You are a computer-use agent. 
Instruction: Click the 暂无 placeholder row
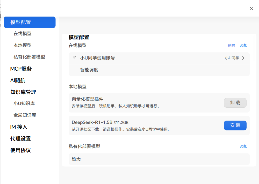[x=159, y=159]
